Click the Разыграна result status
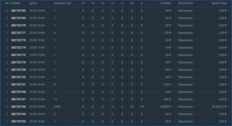The height and width of the screenshot is (126, 232). (185, 107)
